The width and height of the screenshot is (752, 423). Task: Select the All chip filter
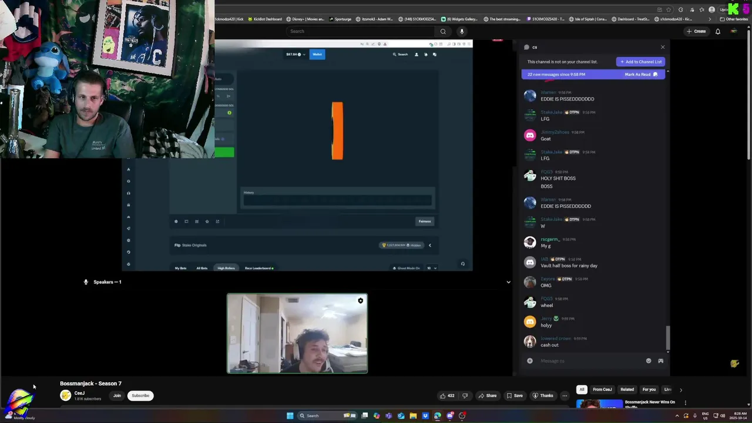[x=582, y=390]
